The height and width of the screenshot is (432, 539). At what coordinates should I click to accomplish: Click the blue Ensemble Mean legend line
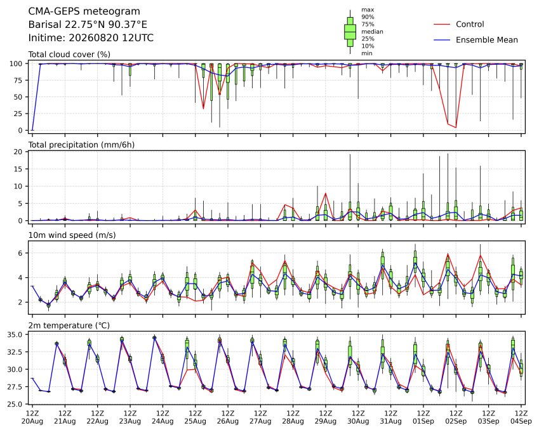[442, 40]
